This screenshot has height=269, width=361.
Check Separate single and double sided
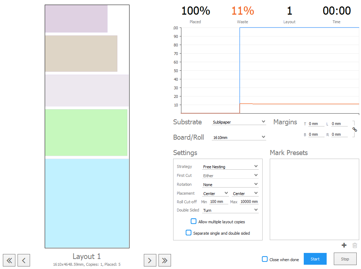(x=189, y=233)
